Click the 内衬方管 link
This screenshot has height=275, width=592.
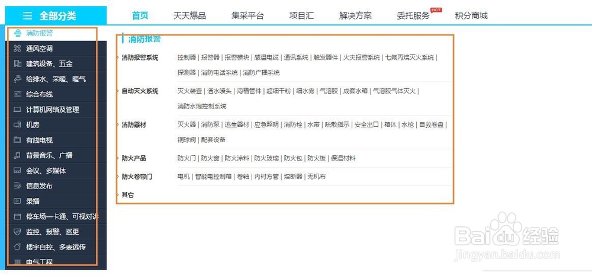click(x=266, y=177)
